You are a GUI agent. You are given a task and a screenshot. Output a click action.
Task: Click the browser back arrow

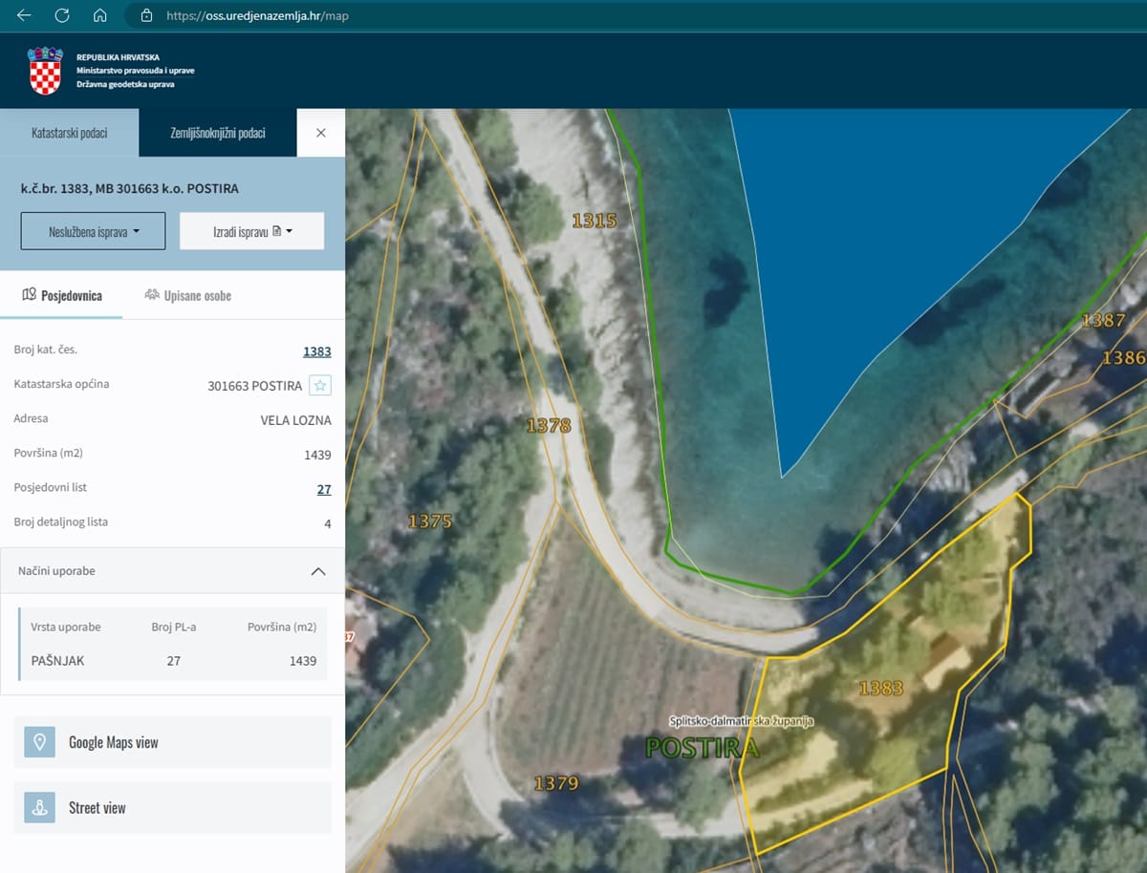[x=24, y=15]
